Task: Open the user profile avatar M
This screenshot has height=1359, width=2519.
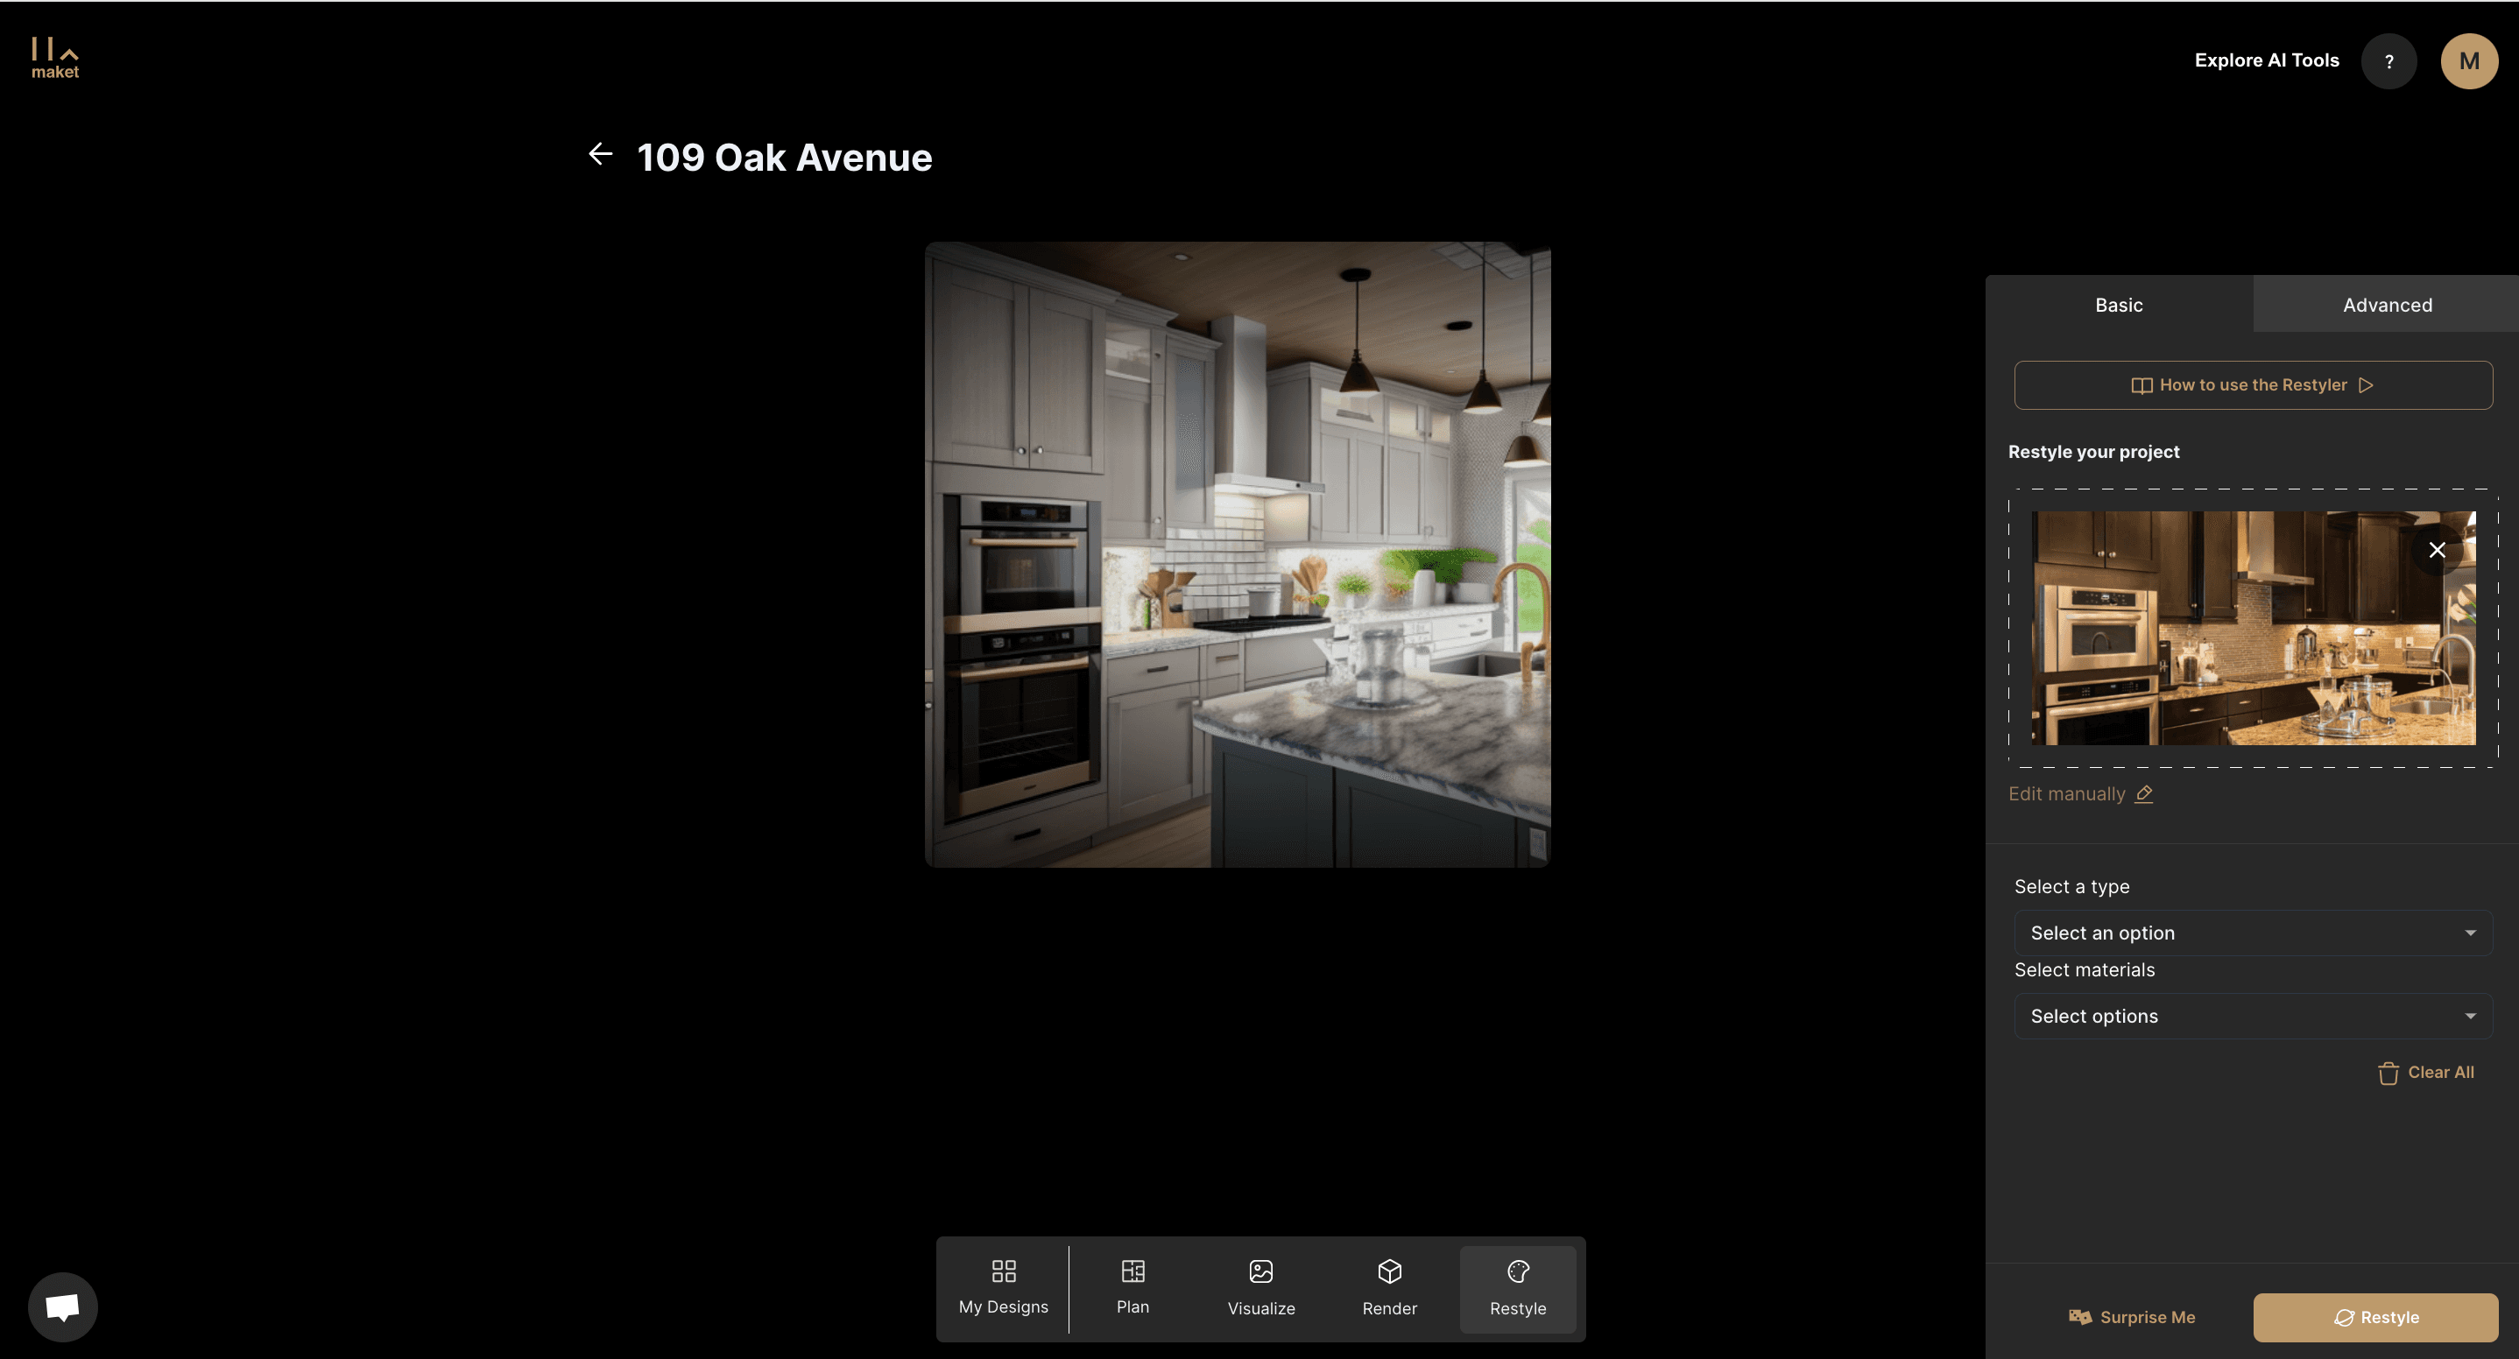Action: [x=2468, y=60]
